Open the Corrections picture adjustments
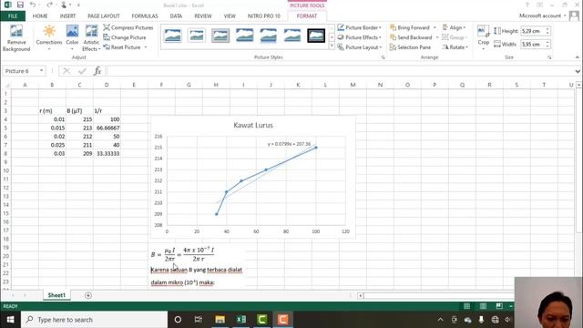The image size is (583, 328). (x=49, y=36)
